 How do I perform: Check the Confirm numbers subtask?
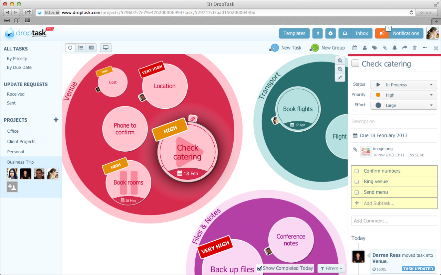357,171
